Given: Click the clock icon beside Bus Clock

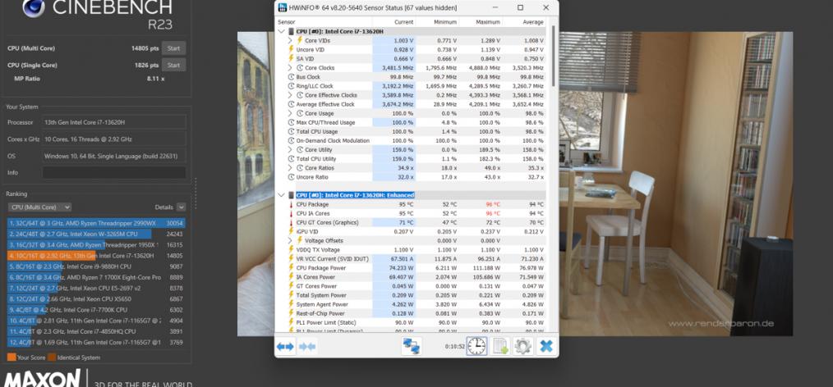Looking at the screenshot, I should coord(291,77).
